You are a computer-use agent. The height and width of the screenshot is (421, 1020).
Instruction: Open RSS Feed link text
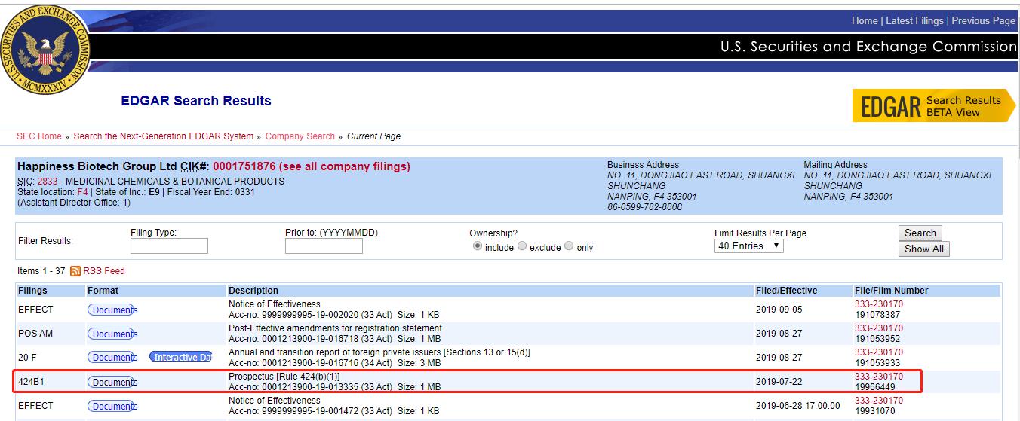pos(104,271)
